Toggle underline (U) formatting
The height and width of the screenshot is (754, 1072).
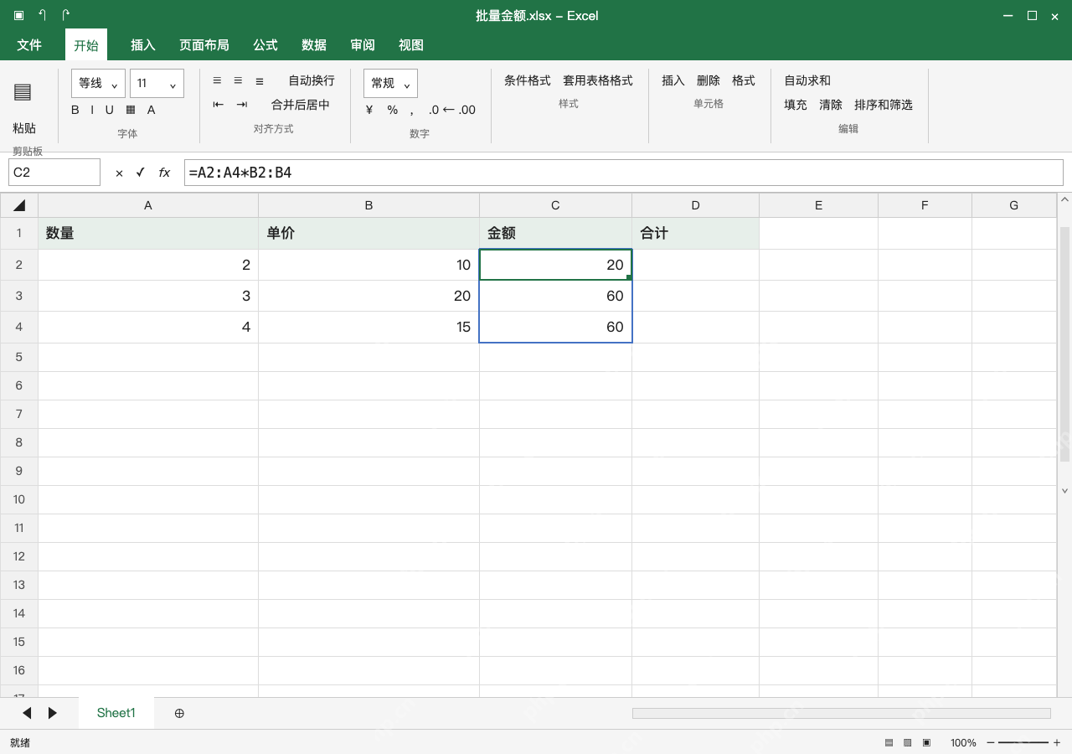pos(109,110)
